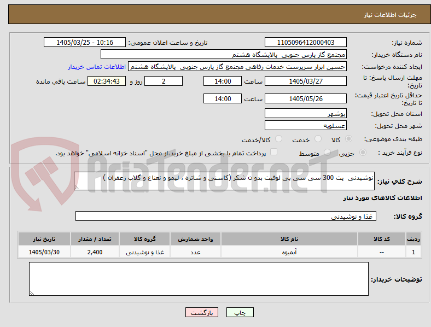The width and height of the screenshot is (431, 327).
Task: Click the unit cell عدد
Action: point(195,252)
